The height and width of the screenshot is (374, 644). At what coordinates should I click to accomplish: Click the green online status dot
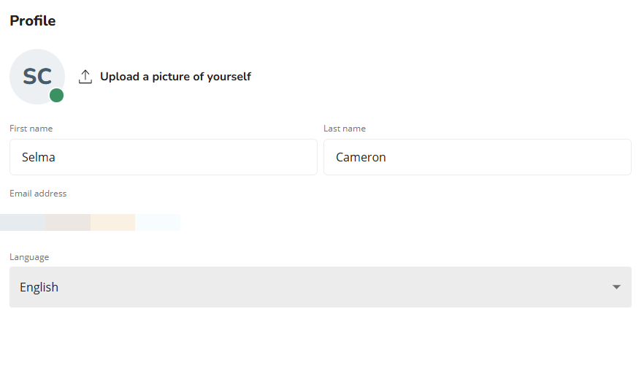click(57, 96)
